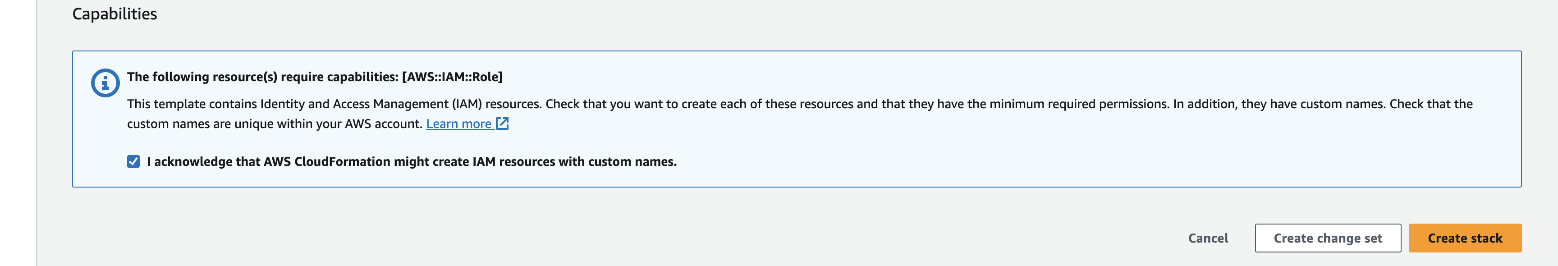The height and width of the screenshot is (266, 1558).
Task: Open the Learn more link
Action: (458, 124)
